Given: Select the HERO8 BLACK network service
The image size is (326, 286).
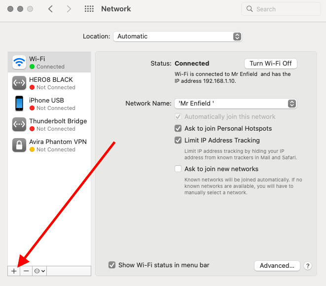Looking at the screenshot, I should 49,83.
